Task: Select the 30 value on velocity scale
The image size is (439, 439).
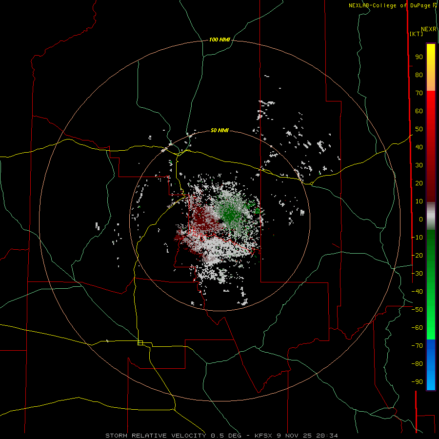Action: click(x=419, y=165)
